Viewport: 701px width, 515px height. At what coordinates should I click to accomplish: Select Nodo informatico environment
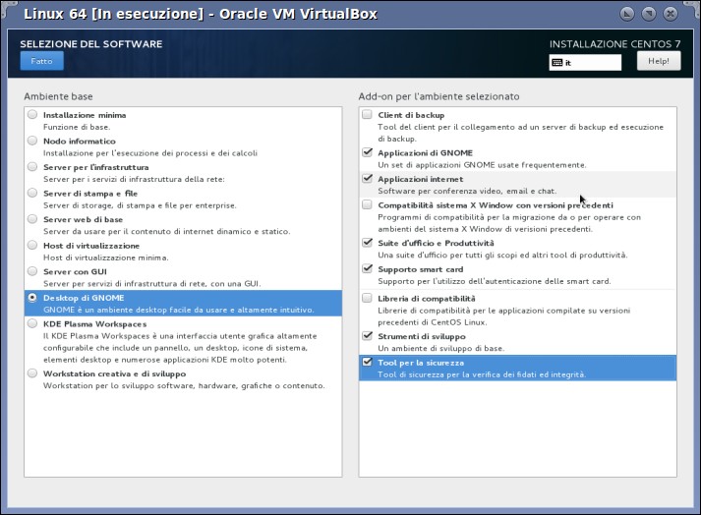(32, 141)
